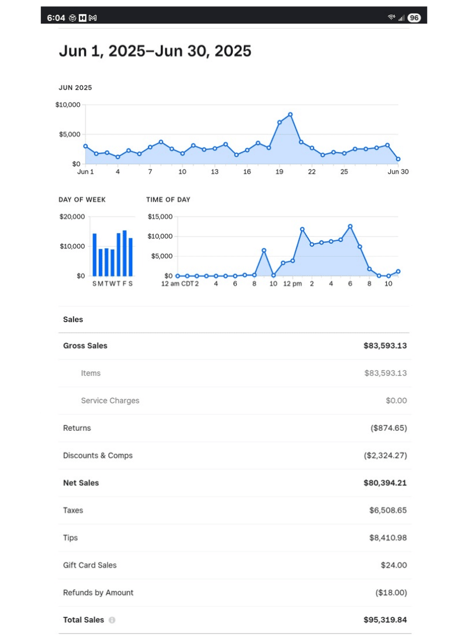Open the Gross Sales row

[x=234, y=346]
